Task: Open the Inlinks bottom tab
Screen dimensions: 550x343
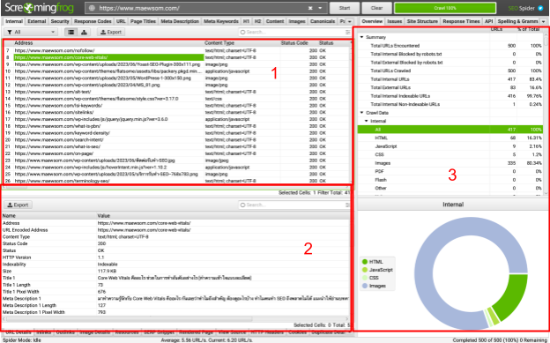Action: click(44, 332)
